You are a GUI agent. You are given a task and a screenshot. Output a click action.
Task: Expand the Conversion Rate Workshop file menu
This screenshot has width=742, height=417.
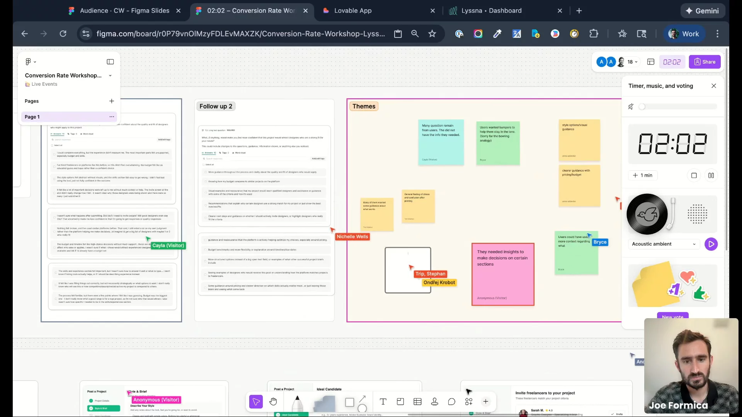[x=110, y=76]
